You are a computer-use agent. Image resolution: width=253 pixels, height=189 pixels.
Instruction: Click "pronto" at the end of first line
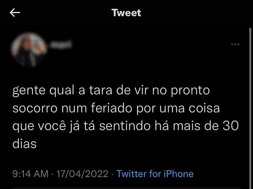coord(190,91)
